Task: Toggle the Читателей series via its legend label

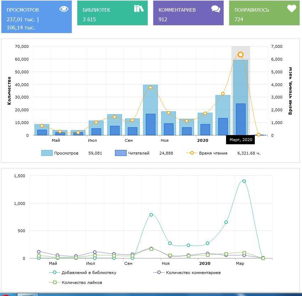Action: [139, 153]
